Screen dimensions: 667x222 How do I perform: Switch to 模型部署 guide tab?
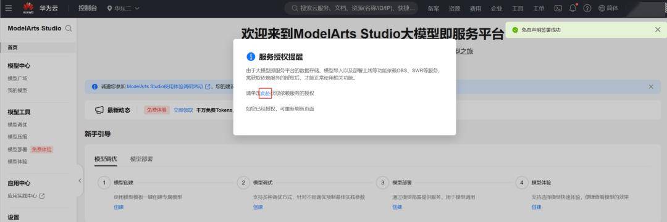141,159
